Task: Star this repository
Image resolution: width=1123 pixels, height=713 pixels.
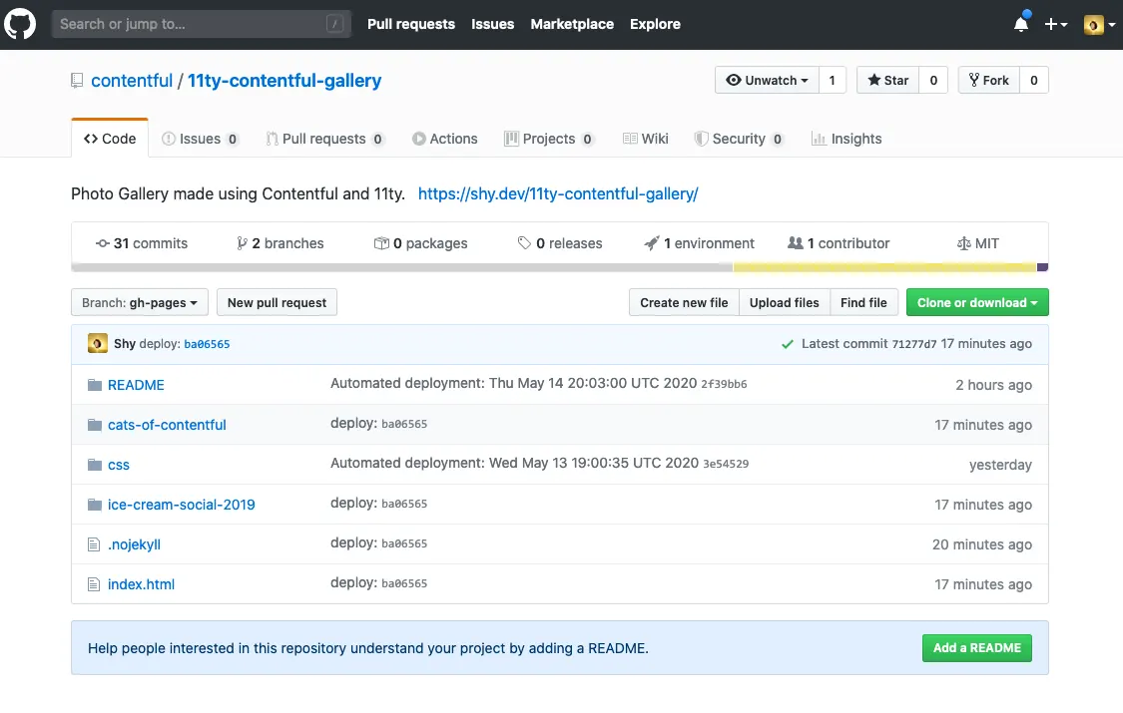Action: click(888, 80)
